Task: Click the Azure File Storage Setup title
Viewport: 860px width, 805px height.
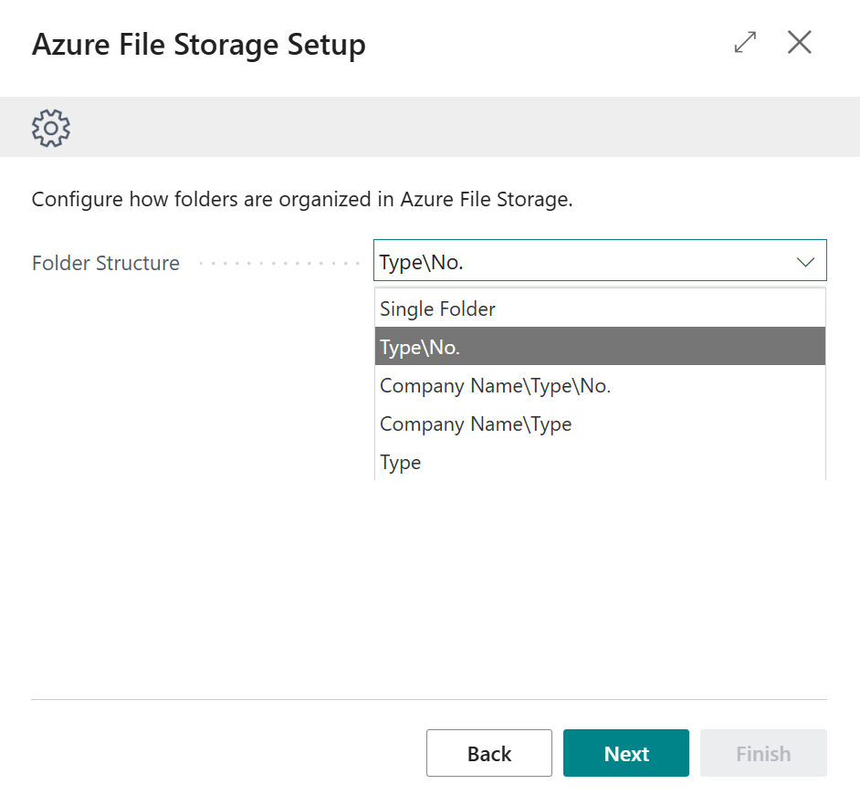Action: [199, 45]
